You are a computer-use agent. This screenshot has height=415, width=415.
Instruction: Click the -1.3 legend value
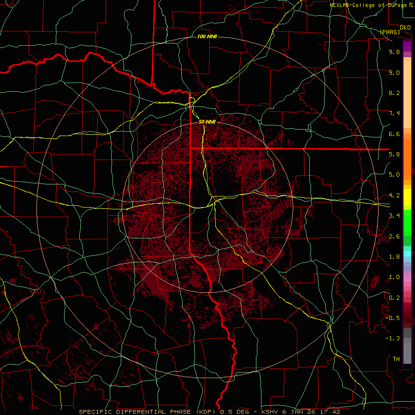pyautogui.click(x=392, y=338)
